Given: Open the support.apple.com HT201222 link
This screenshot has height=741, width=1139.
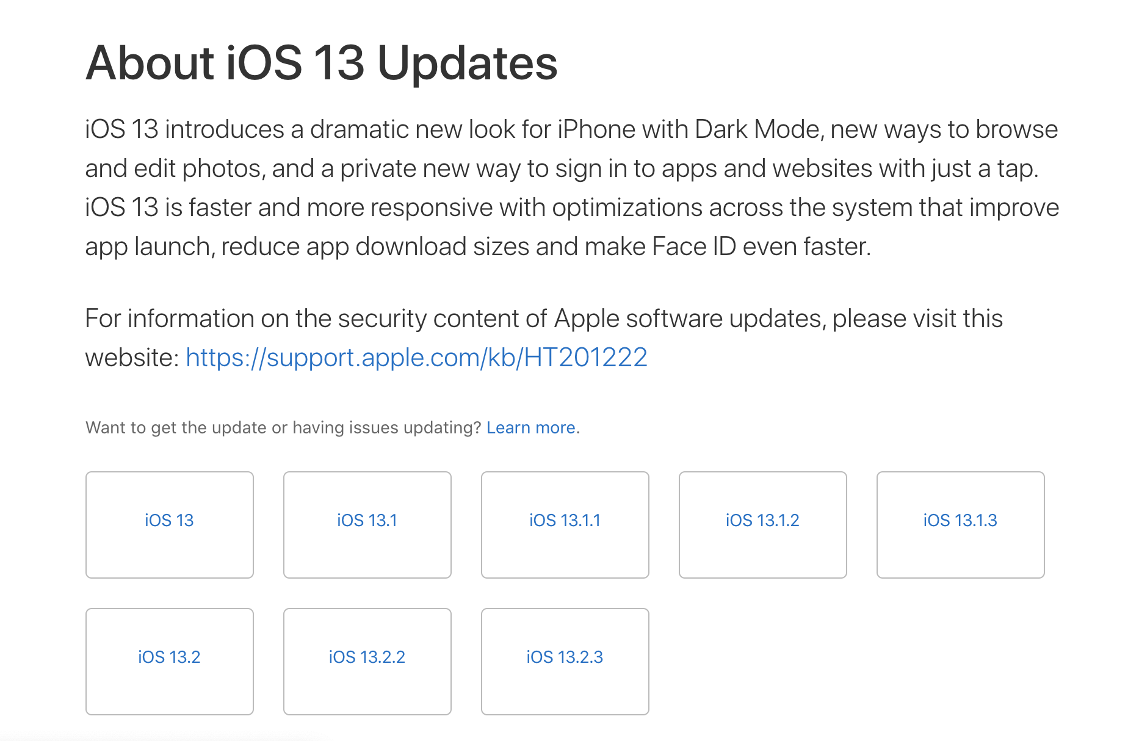Looking at the screenshot, I should 416,358.
